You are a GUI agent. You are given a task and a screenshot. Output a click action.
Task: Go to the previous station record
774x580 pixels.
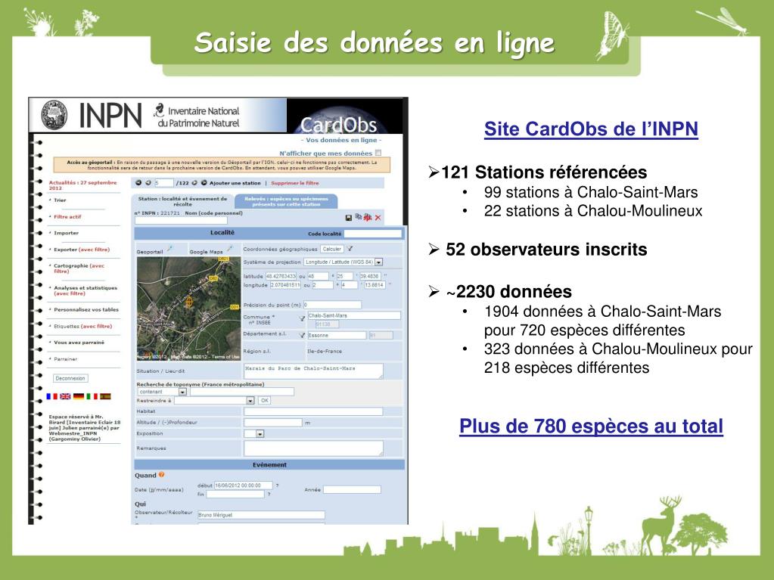[148, 183]
